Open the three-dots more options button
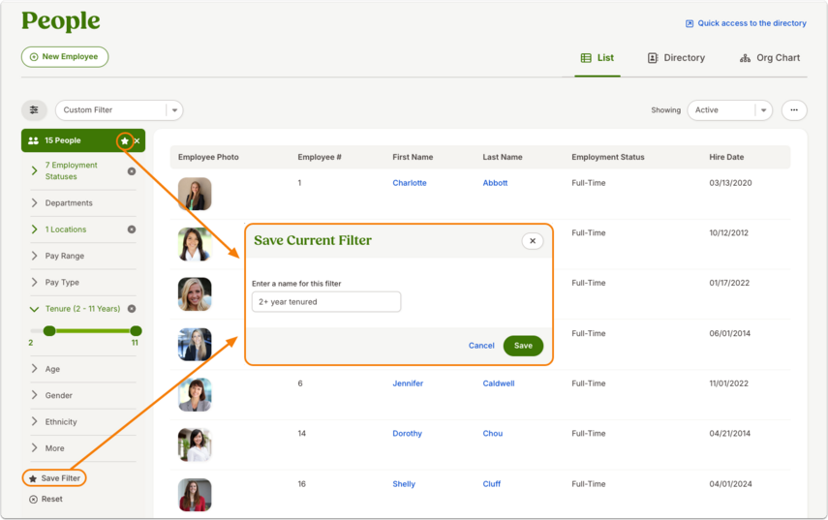Screen dimensions: 828x520 794,109
